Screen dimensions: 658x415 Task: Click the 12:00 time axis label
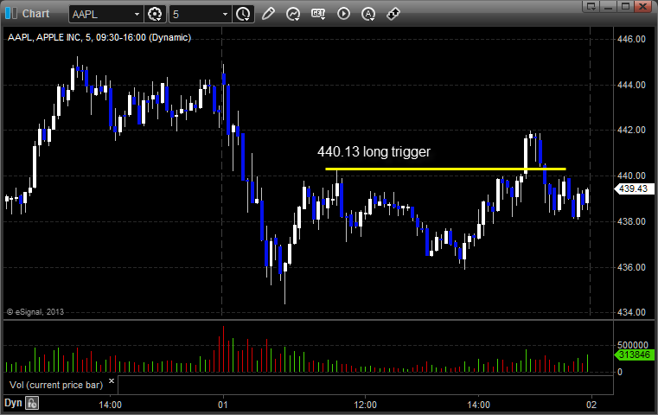coord(365,405)
